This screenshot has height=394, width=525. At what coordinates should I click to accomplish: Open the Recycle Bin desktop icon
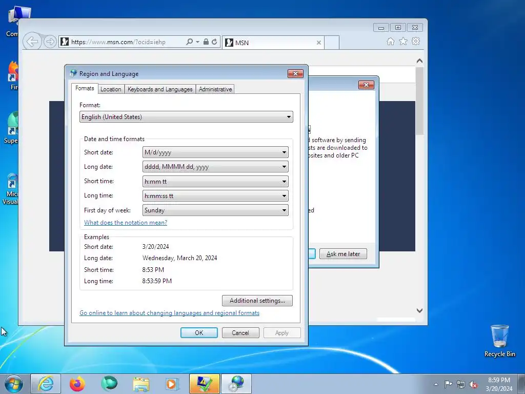click(499, 341)
